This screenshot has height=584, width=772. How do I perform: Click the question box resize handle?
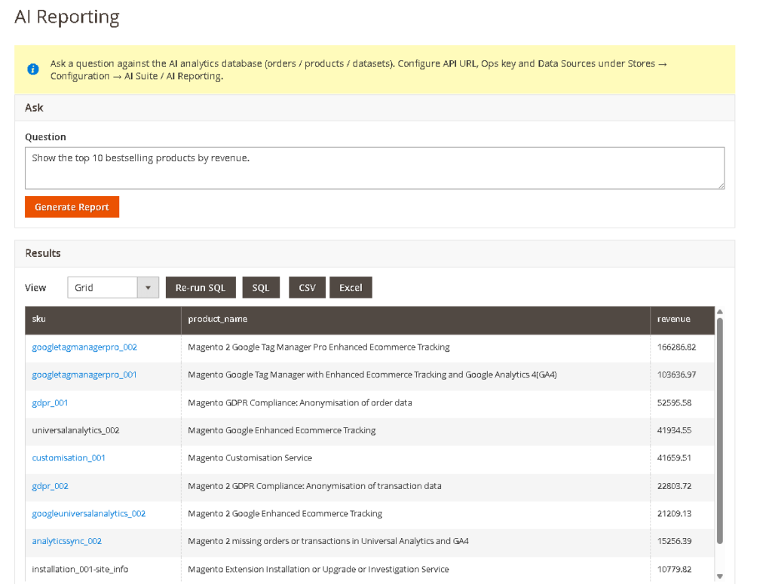(x=721, y=185)
